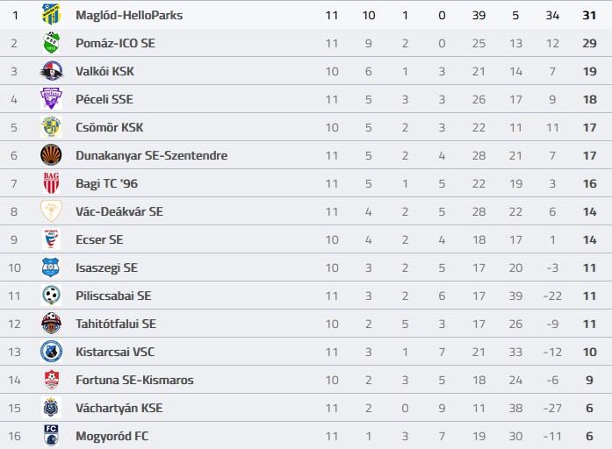Select the rank 16 row number

(x=14, y=436)
